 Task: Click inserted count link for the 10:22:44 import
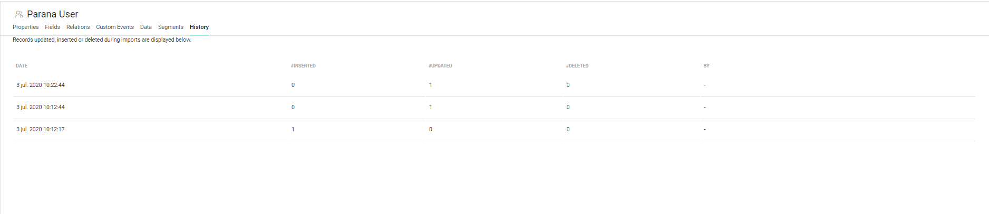click(293, 85)
